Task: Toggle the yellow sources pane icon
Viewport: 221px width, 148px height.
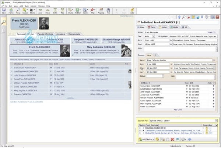Action: coord(193,17)
